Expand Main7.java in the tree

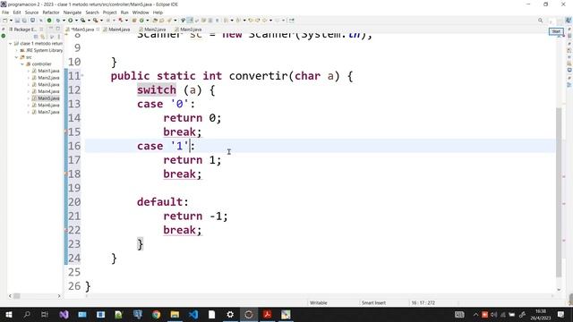click(29, 112)
